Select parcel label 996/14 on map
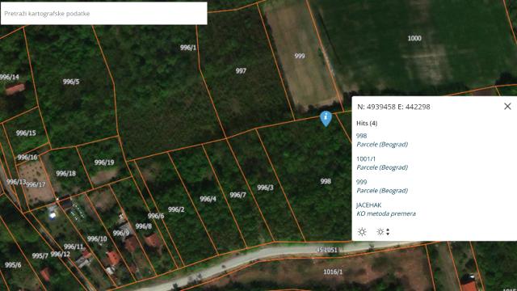This screenshot has height=291, width=517. click(x=10, y=78)
